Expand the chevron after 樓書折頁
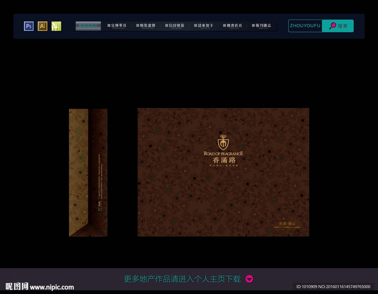The image size is (378, 294). tap(247, 25)
